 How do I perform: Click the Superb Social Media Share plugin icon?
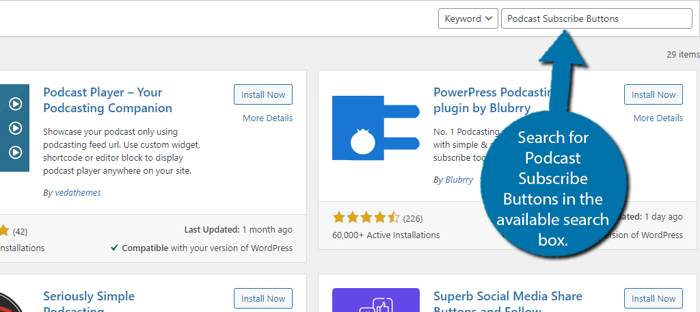coord(376,300)
